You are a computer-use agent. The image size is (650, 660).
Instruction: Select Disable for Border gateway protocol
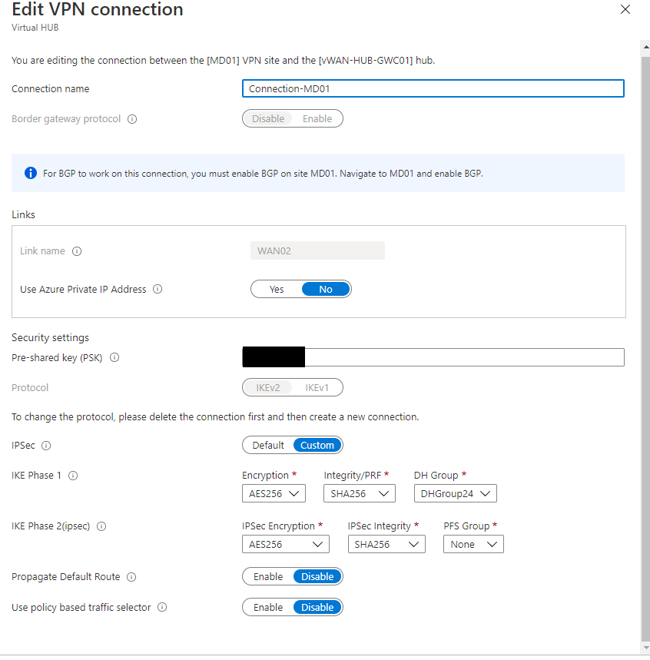tap(268, 118)
